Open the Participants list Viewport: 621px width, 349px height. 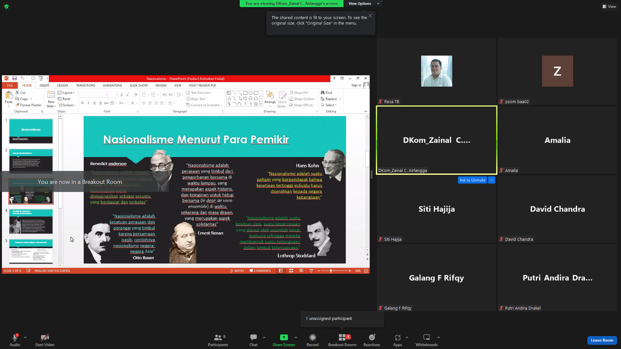218,340
